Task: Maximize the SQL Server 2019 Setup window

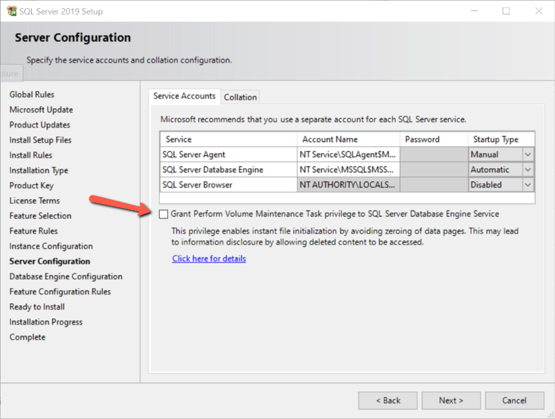Action: [506, 11]
